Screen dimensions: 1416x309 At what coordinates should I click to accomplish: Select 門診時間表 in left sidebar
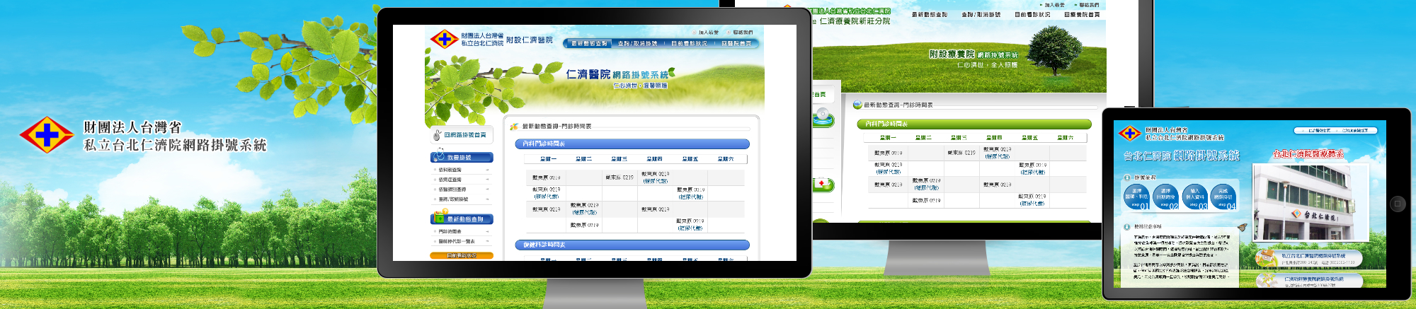tap(450, 231)
